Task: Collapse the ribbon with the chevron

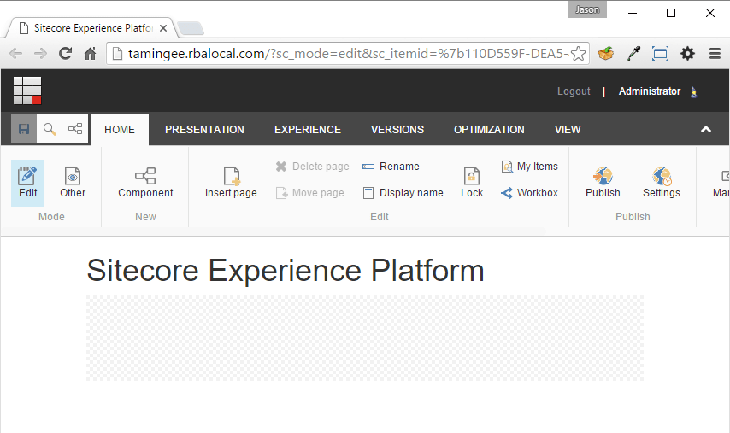Action: pos(705,130)
